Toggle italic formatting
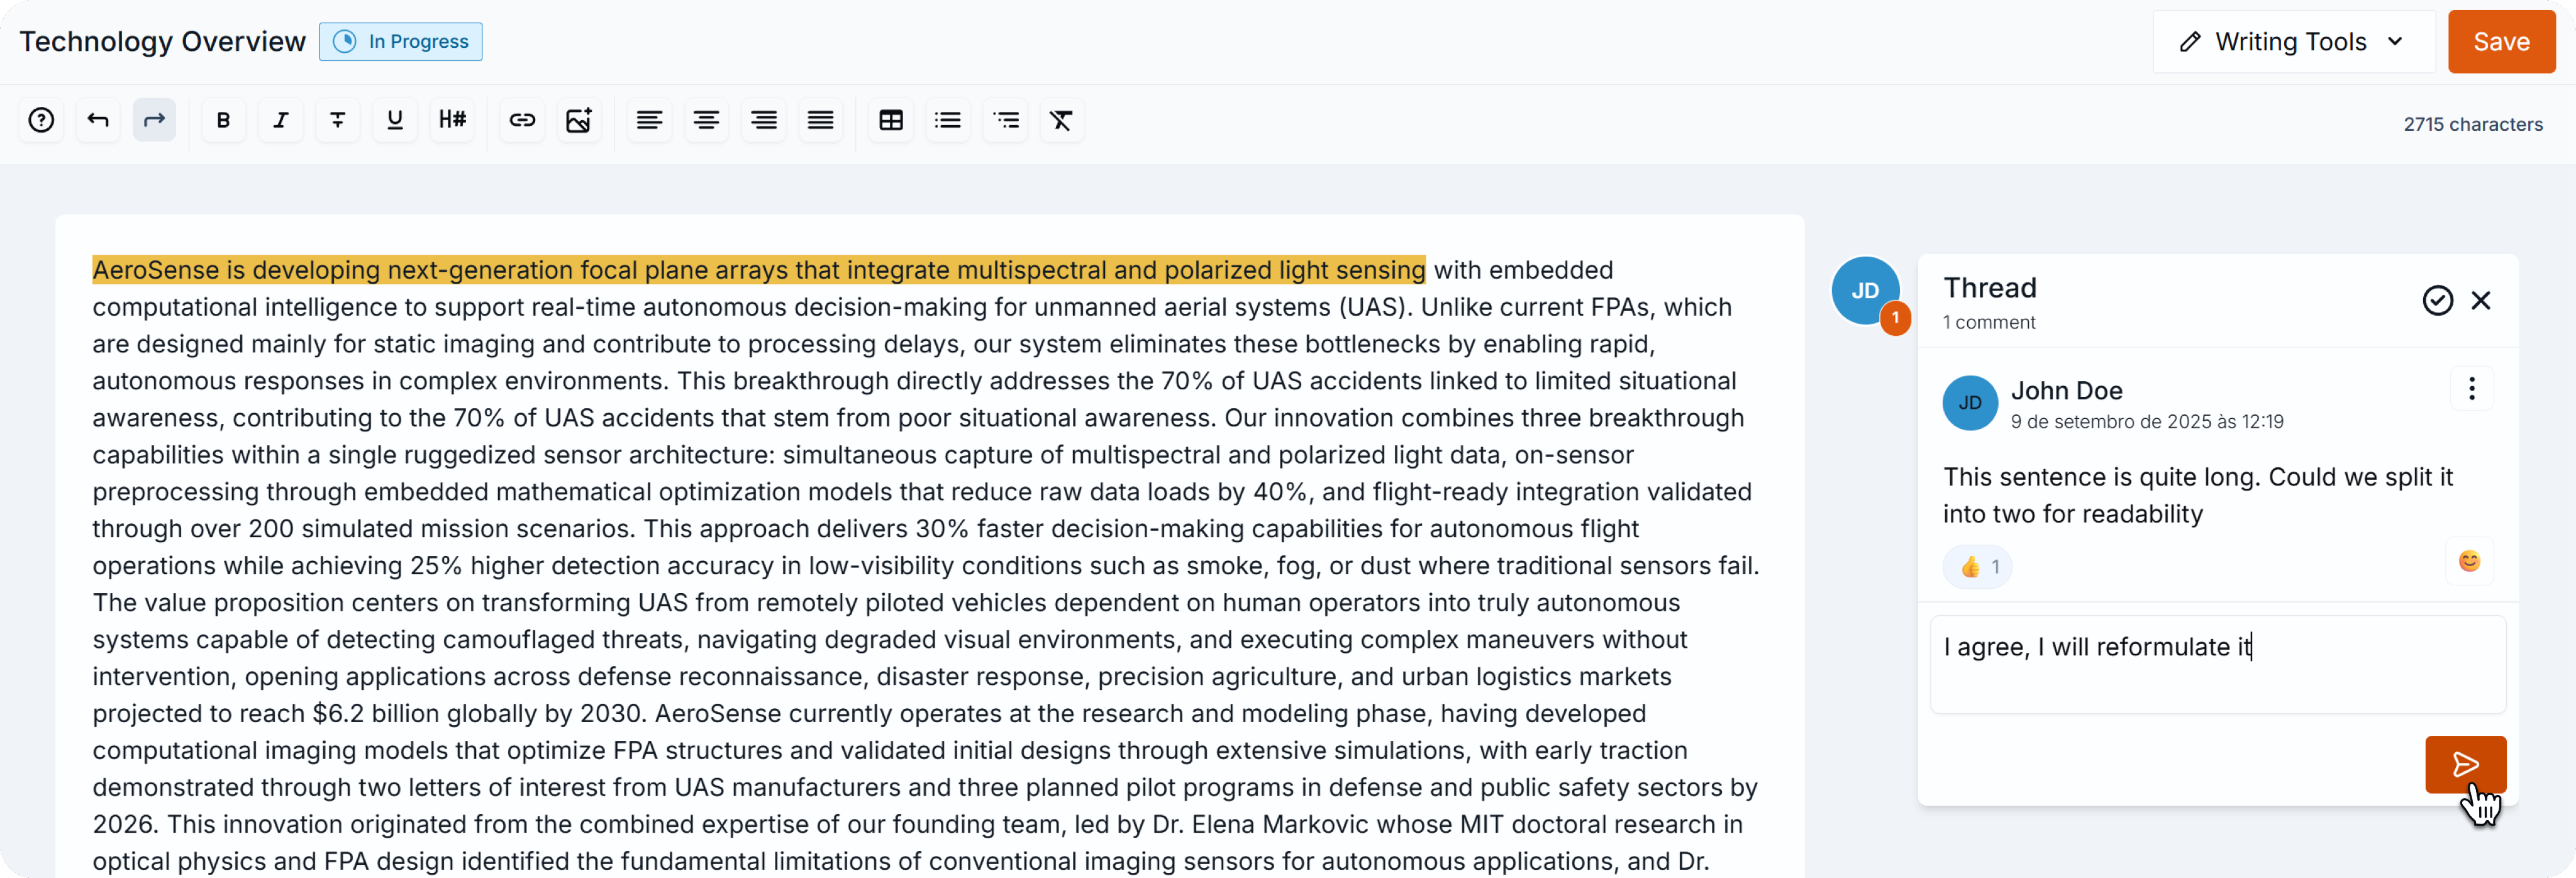2576x878 pixels. [x=281, y=121]
